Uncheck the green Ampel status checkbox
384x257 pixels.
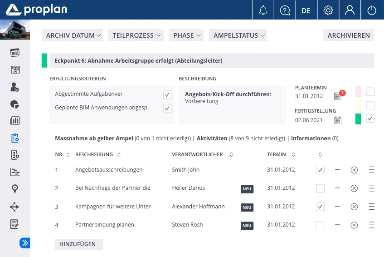tap(370, 119)
